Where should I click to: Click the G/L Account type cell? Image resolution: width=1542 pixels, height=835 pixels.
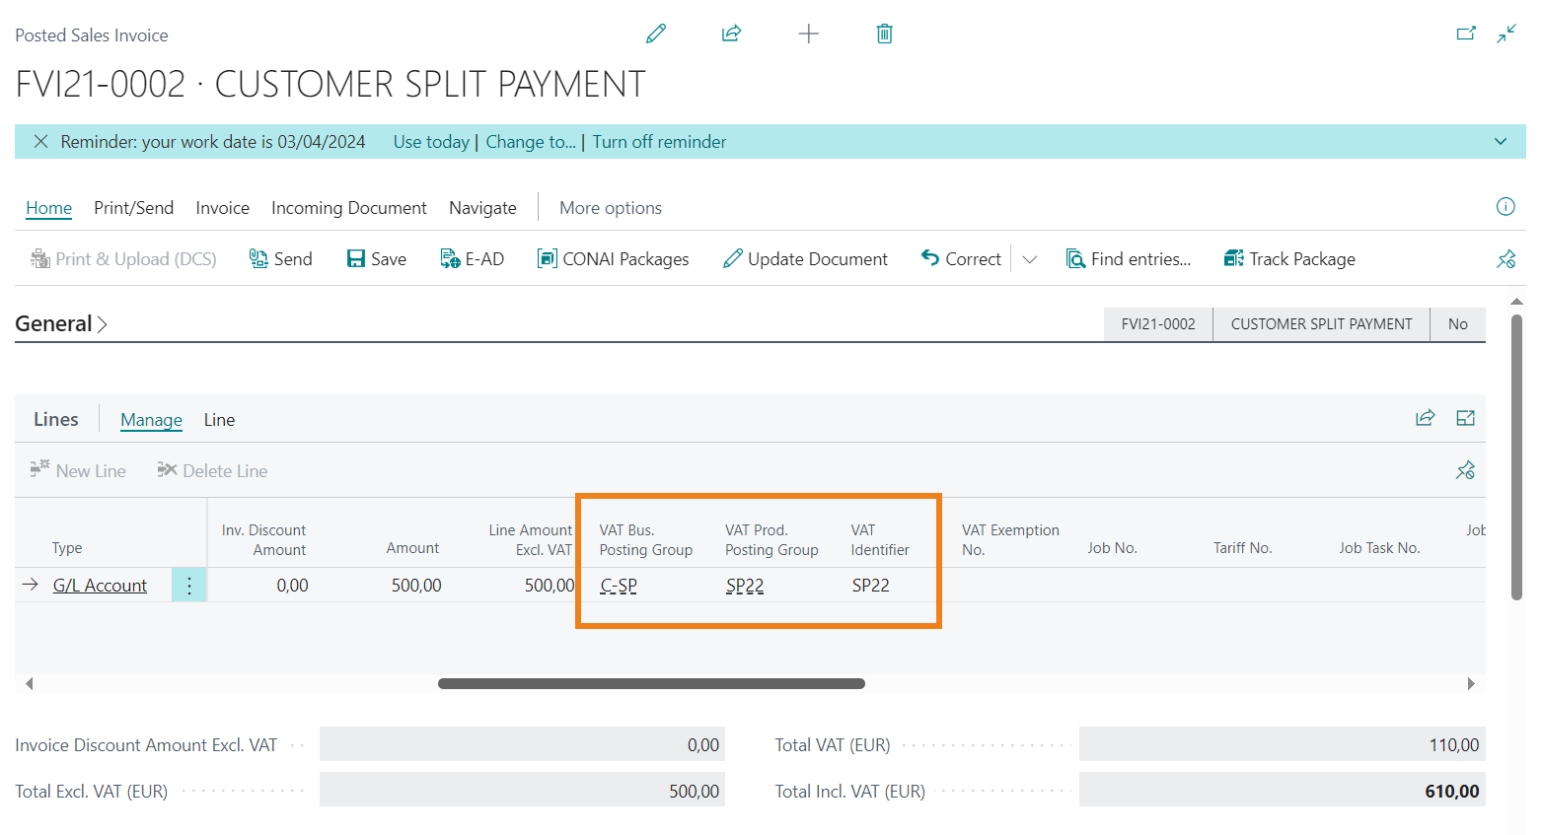click(100, 586)
